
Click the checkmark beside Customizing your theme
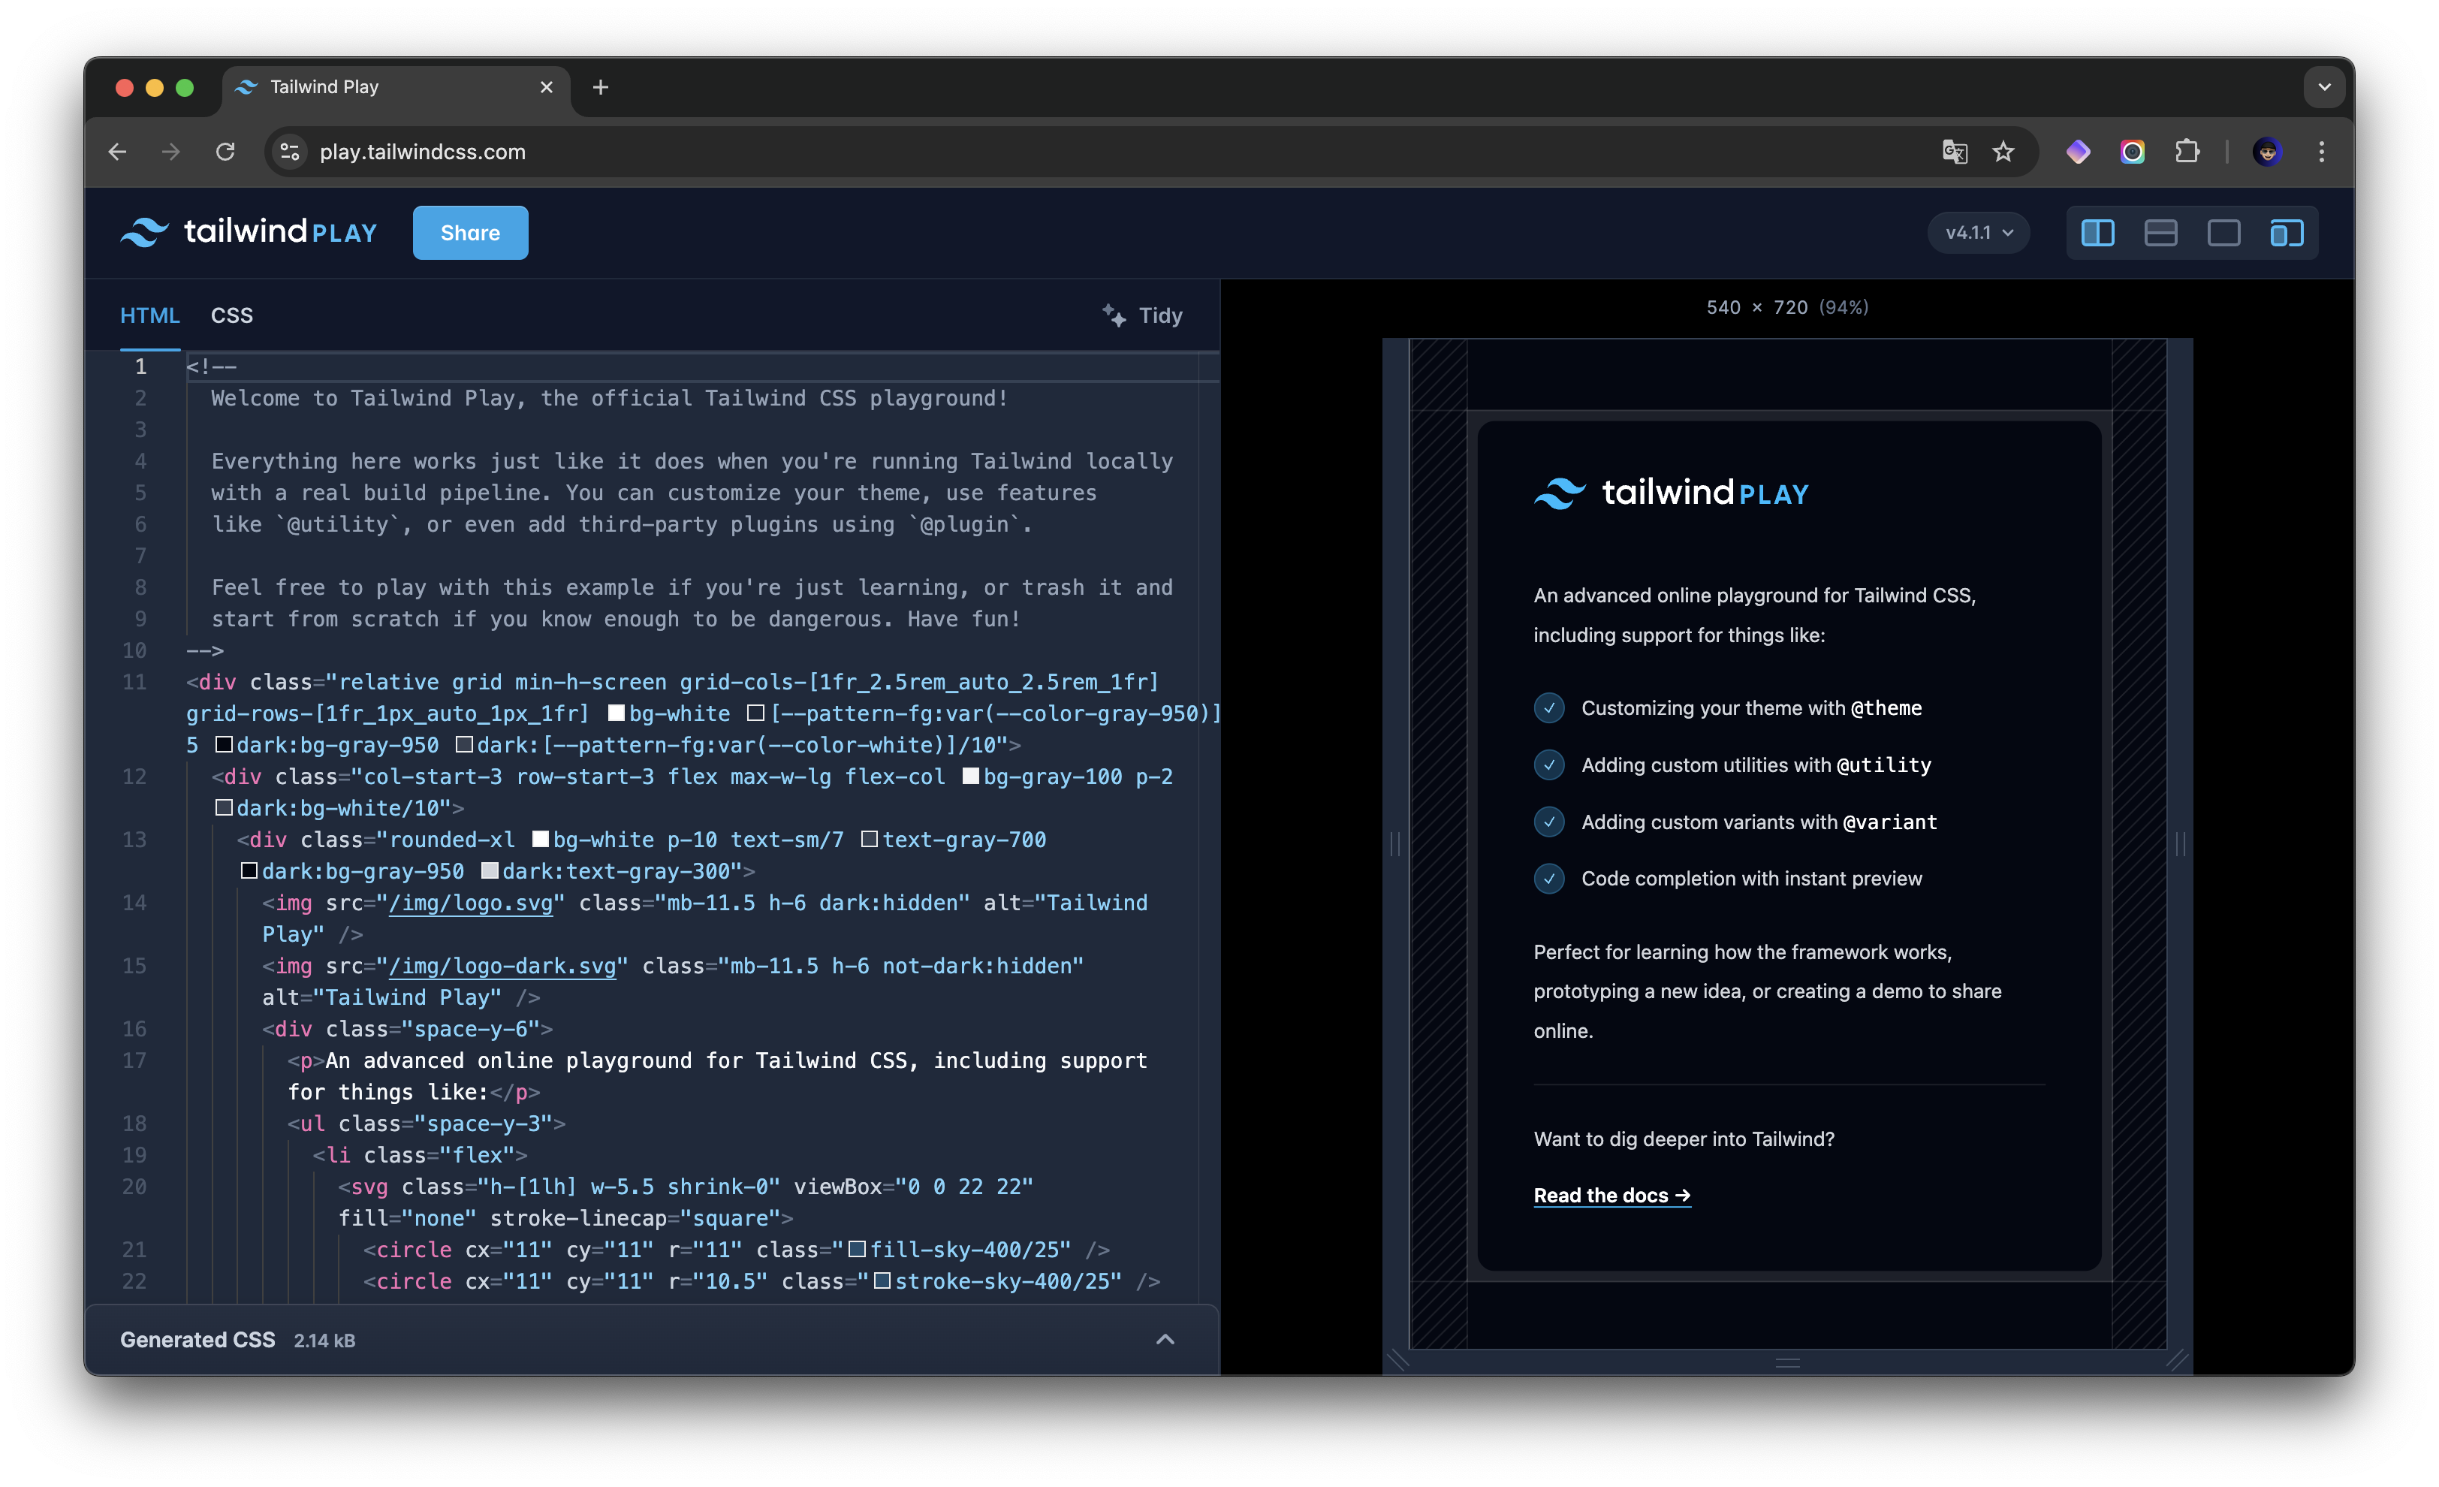click(1549, 708)
